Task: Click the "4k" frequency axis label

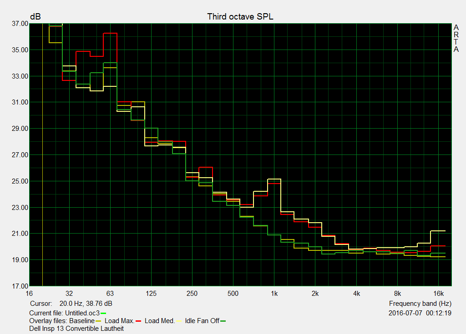Action: point(356,294)
